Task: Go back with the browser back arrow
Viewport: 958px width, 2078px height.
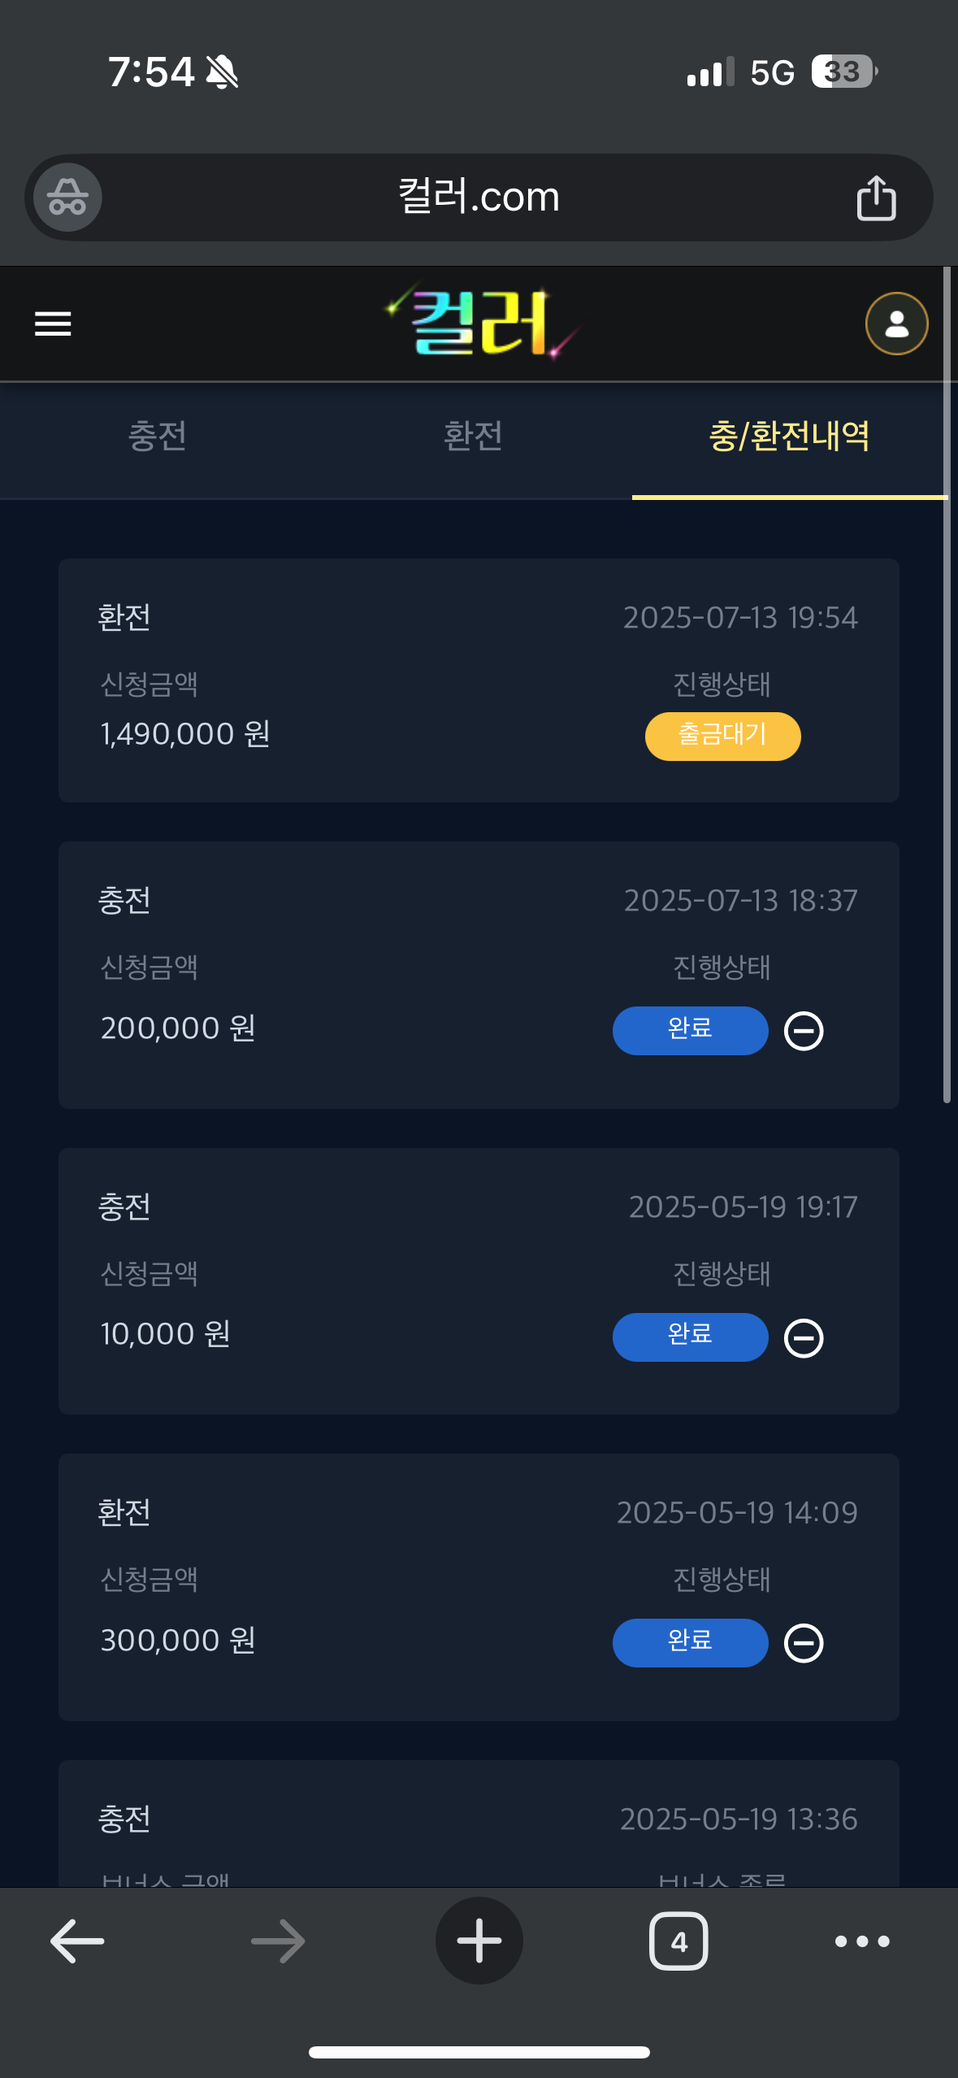Action: coord(77,1941)
